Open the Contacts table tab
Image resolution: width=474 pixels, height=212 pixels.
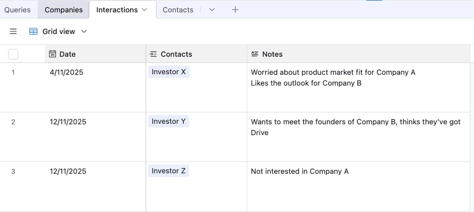(178, 10)
